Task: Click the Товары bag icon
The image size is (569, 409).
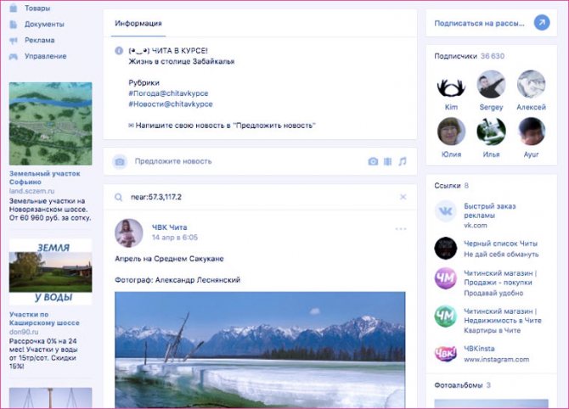Action: 14,8
